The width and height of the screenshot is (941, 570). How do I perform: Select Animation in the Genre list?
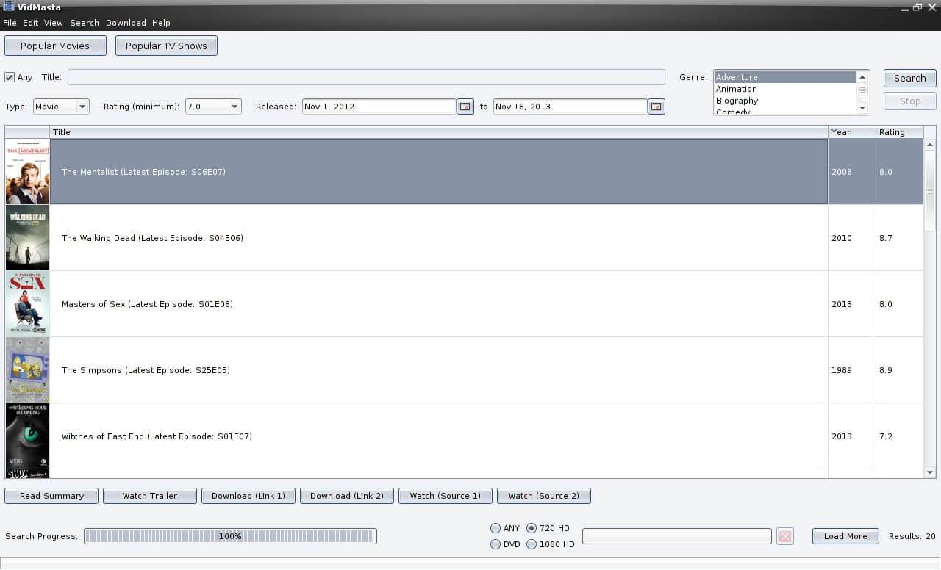click(737, 89)
